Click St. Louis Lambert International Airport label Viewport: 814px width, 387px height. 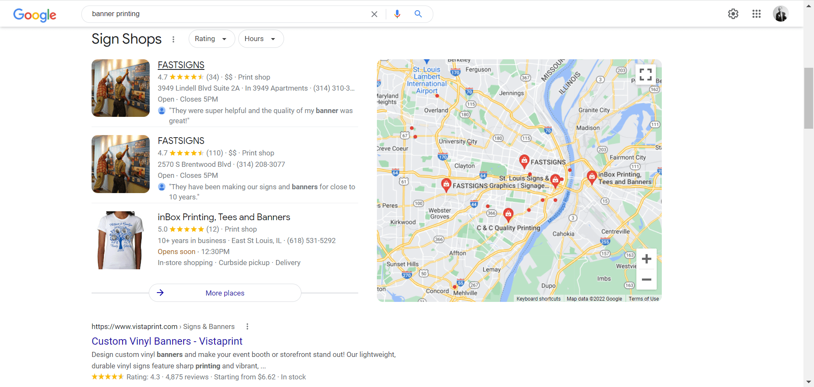427,80
